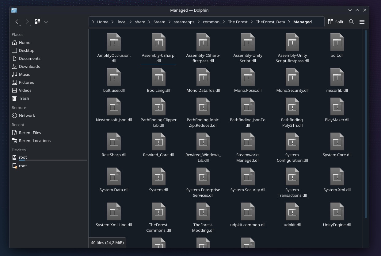Select System.Data.dll file icon
The image size is (381, 256).
coord(114,176)
